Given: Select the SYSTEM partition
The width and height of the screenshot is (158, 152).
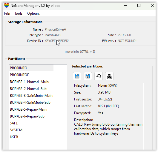Looking at the screenshot, I should point(31,130).
